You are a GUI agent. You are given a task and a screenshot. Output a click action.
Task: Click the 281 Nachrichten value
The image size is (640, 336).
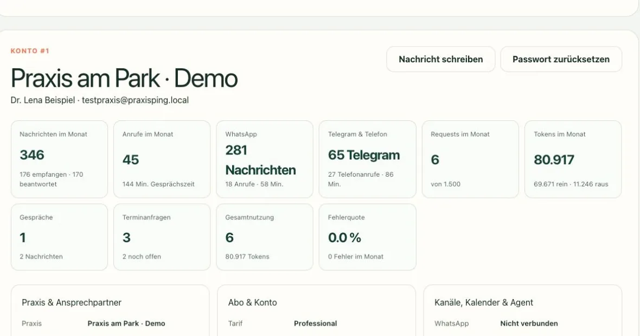(x=260, y=160)
